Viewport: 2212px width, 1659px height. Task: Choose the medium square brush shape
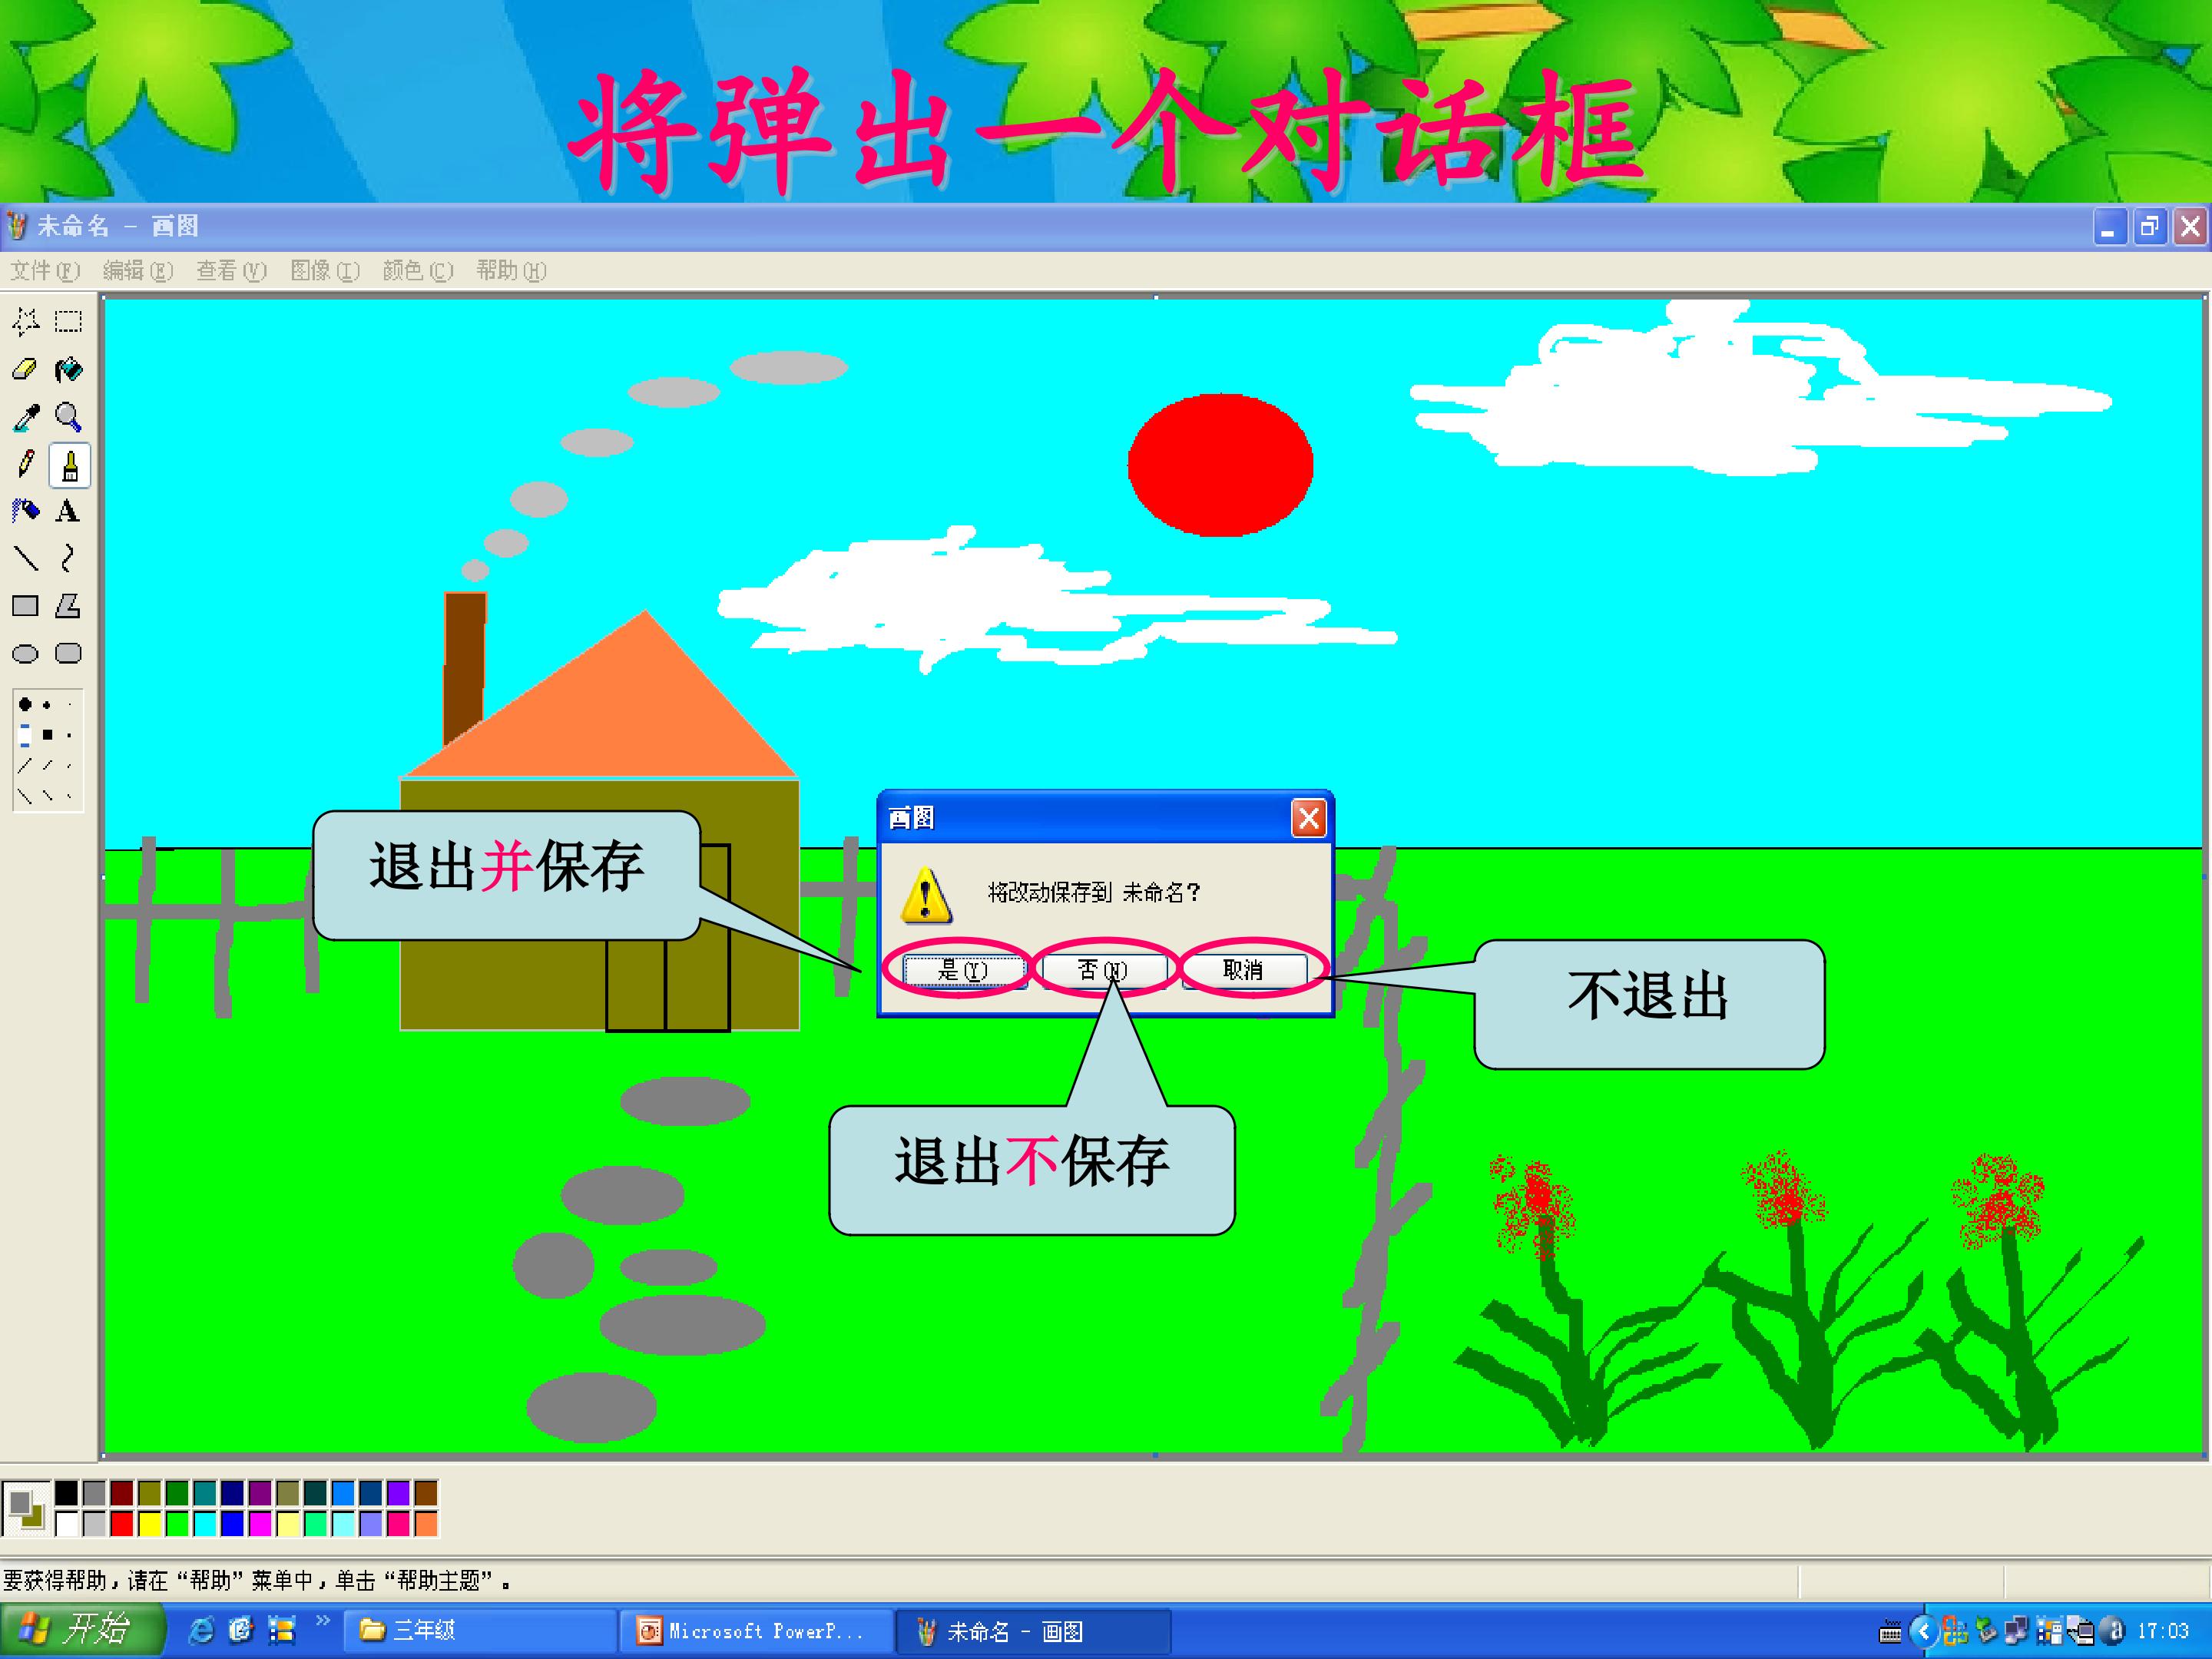click(x=47, y=735)
